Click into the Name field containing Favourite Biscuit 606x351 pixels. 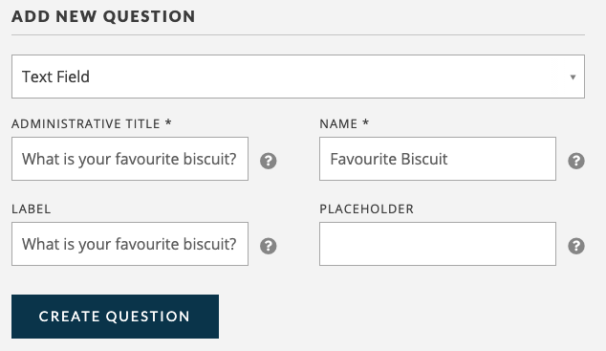coord(438,159)
